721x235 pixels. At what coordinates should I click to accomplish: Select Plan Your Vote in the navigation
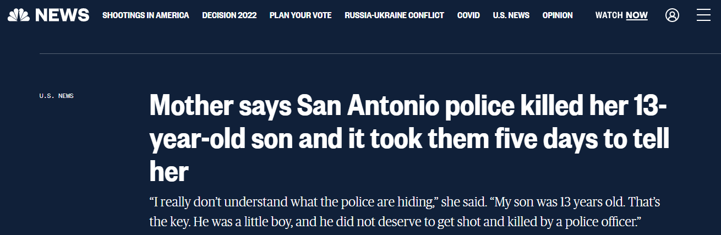(x=301, y=15)
